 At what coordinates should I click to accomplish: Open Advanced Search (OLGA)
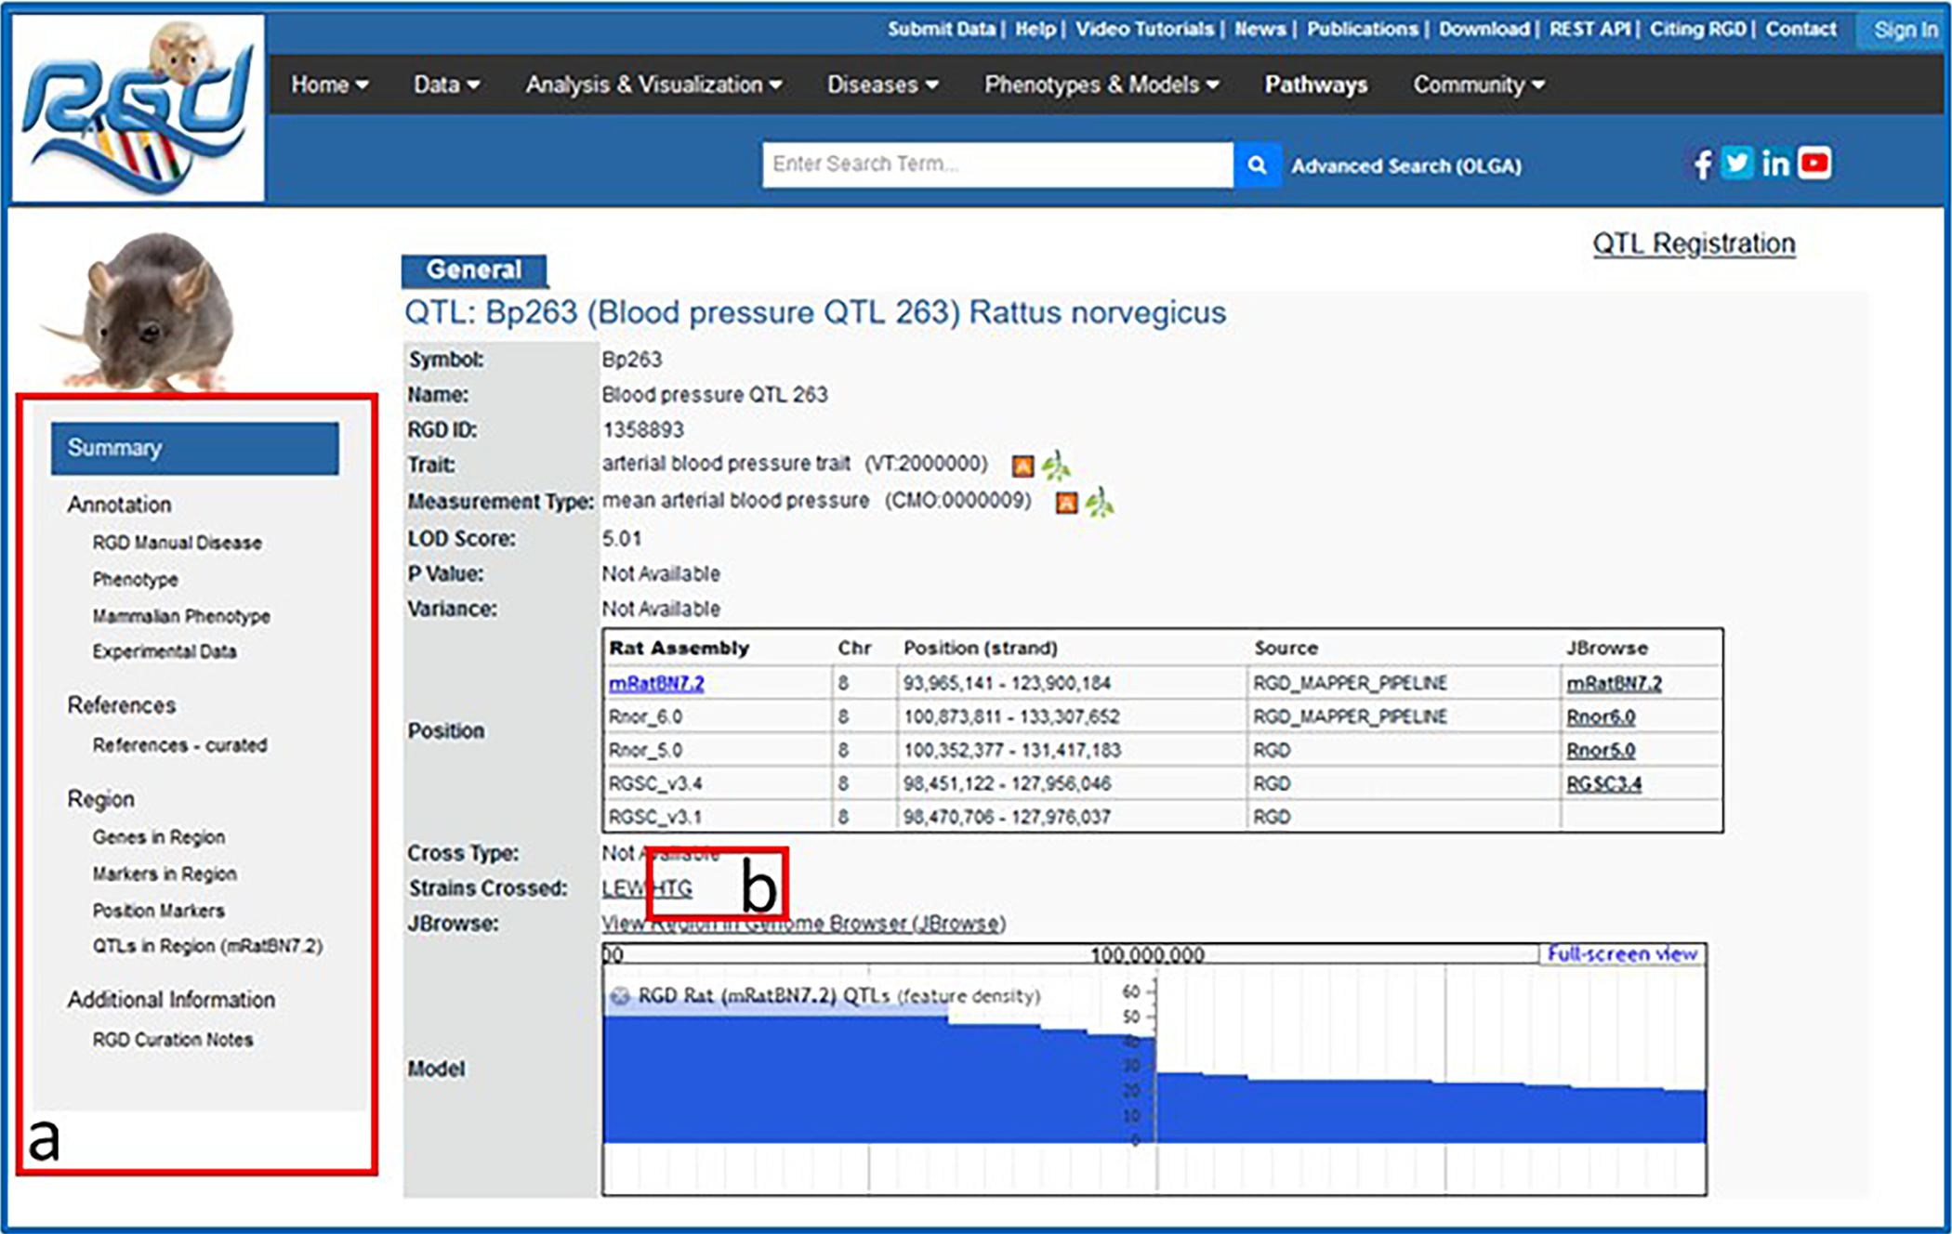[1406, 166]
